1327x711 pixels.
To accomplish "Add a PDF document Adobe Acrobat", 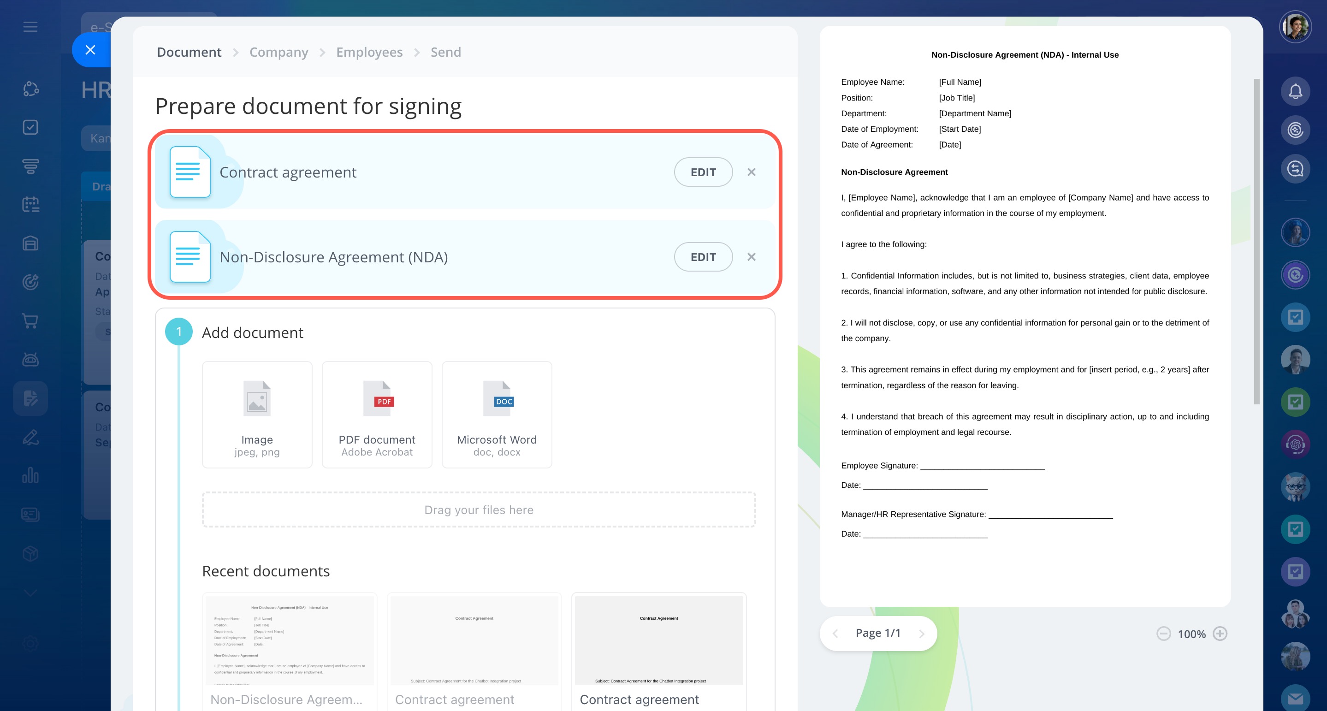I will [x=377, y=415].
